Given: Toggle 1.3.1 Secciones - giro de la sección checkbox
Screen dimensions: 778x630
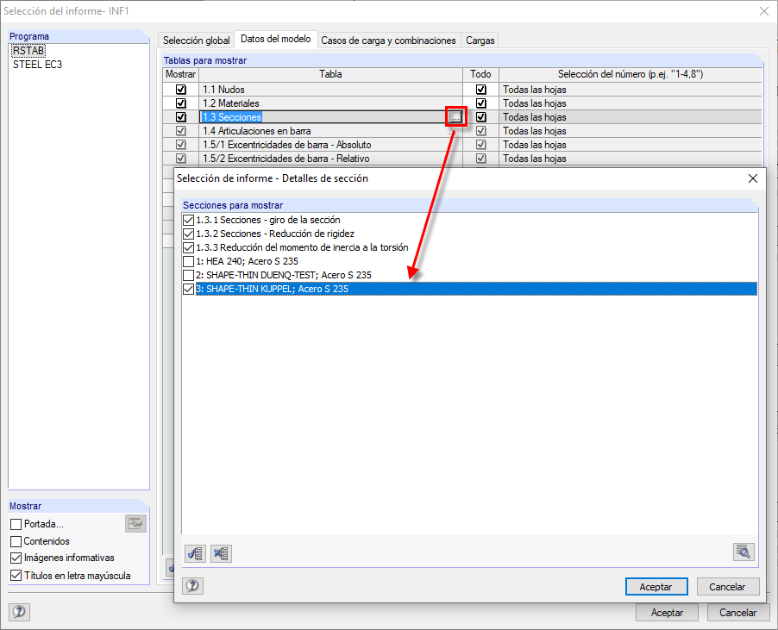Looking at the screenshot, I should [189, 220].
